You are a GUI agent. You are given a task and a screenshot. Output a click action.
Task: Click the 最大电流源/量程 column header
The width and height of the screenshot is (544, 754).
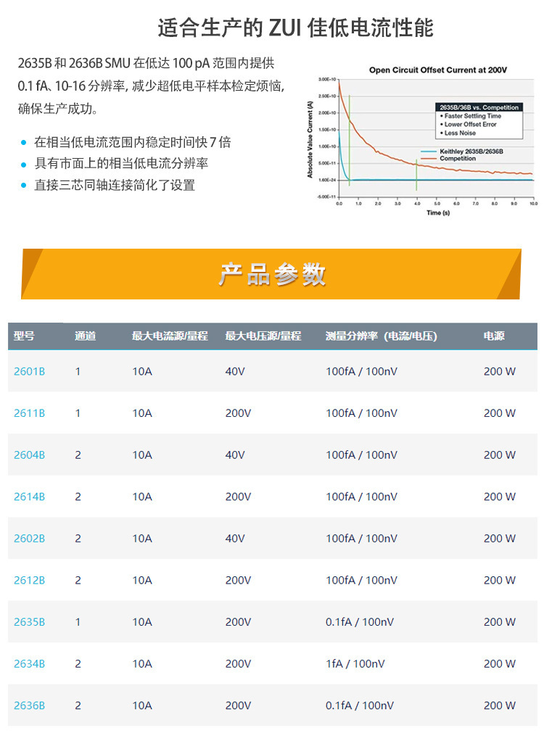pyautogui.click(x=170, y=336)
